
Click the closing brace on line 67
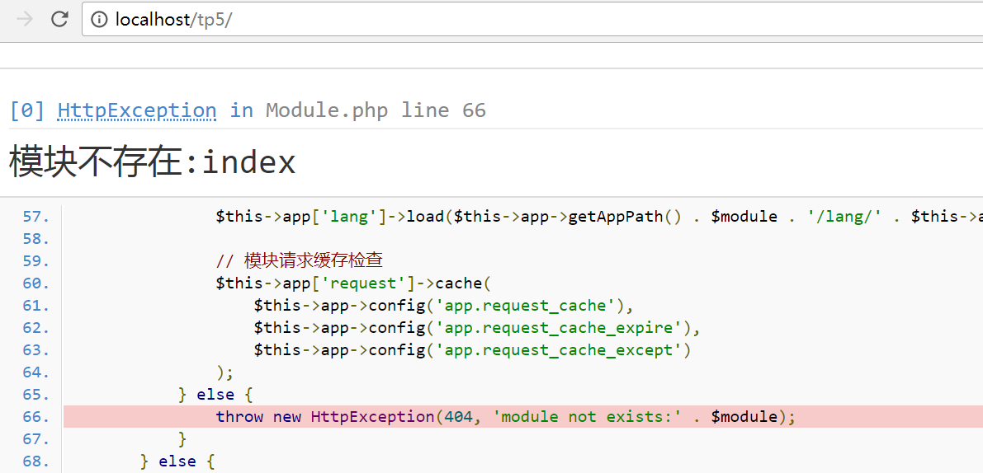(182, 439)
